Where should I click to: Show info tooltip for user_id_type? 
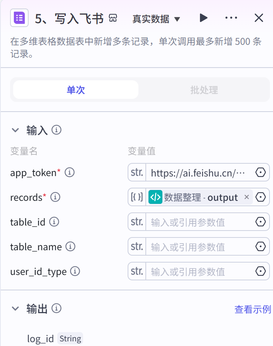tap(75, 271)
